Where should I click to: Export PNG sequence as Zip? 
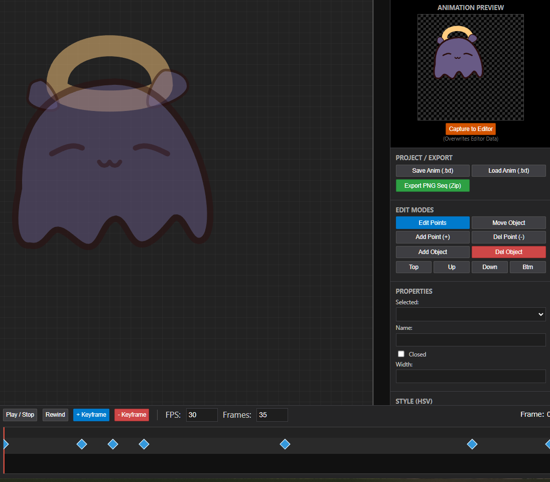(433, 186)
